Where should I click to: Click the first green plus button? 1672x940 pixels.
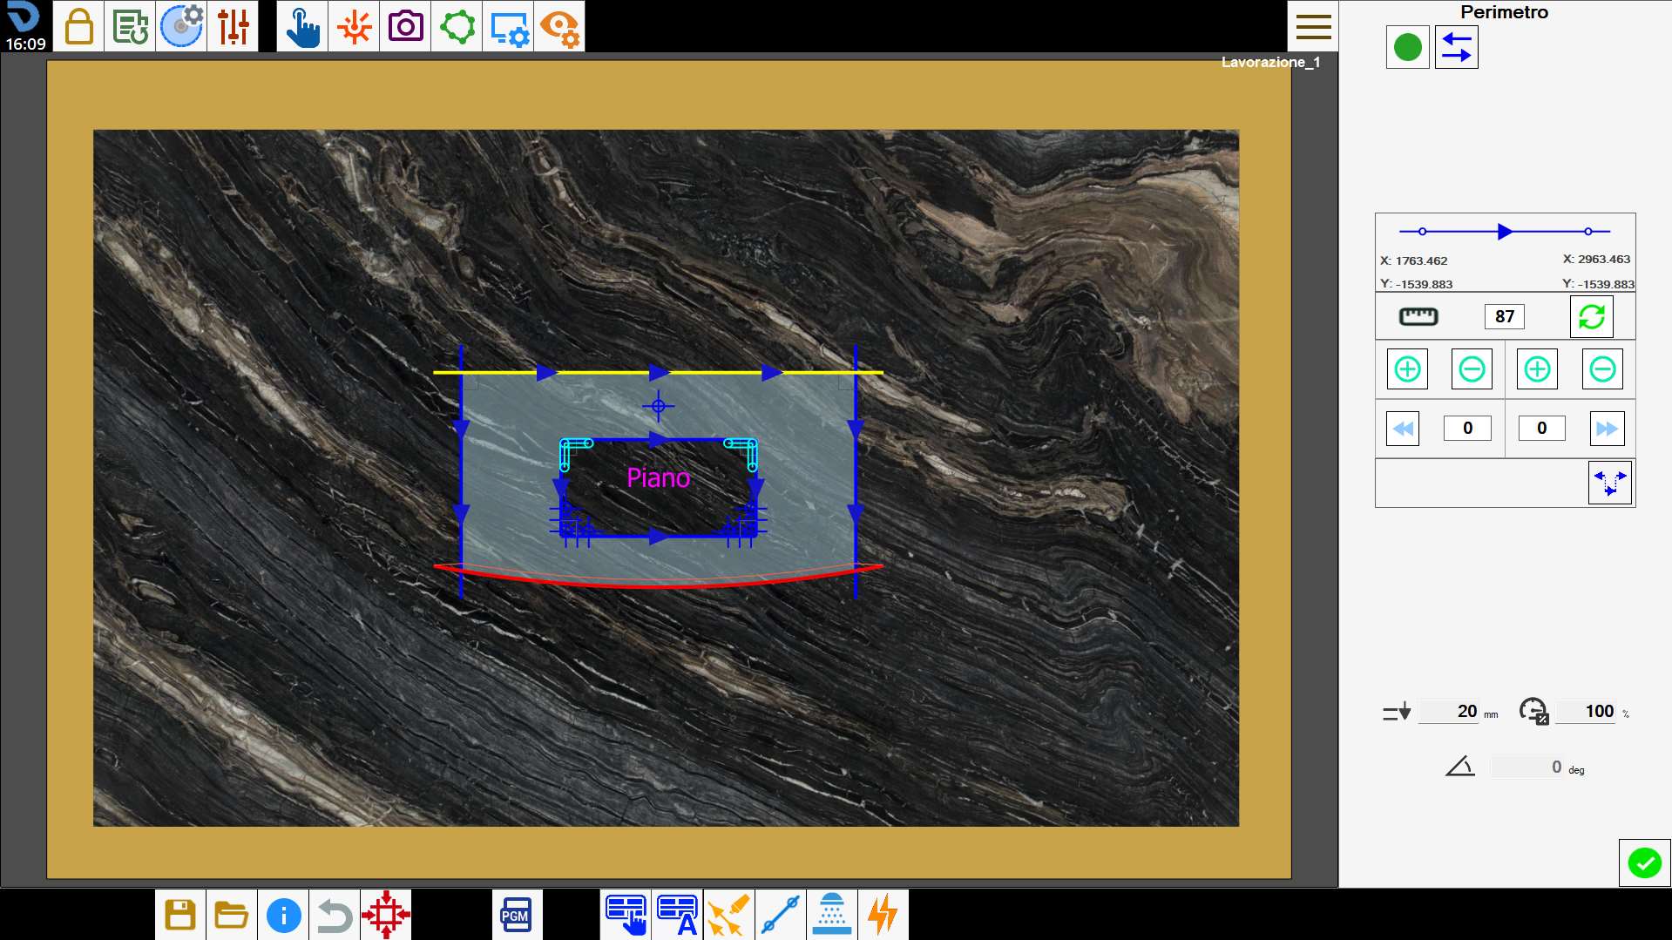(x=1408, y=369)
